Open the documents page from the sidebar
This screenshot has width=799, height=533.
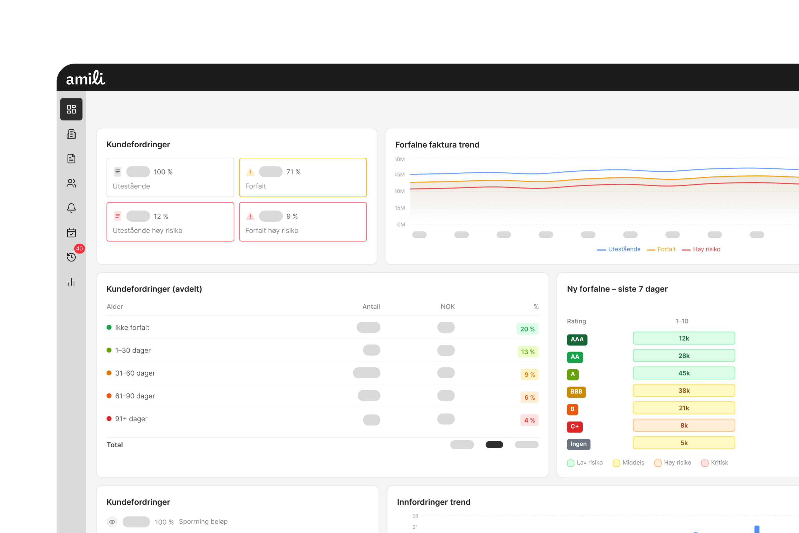[71, 158]
